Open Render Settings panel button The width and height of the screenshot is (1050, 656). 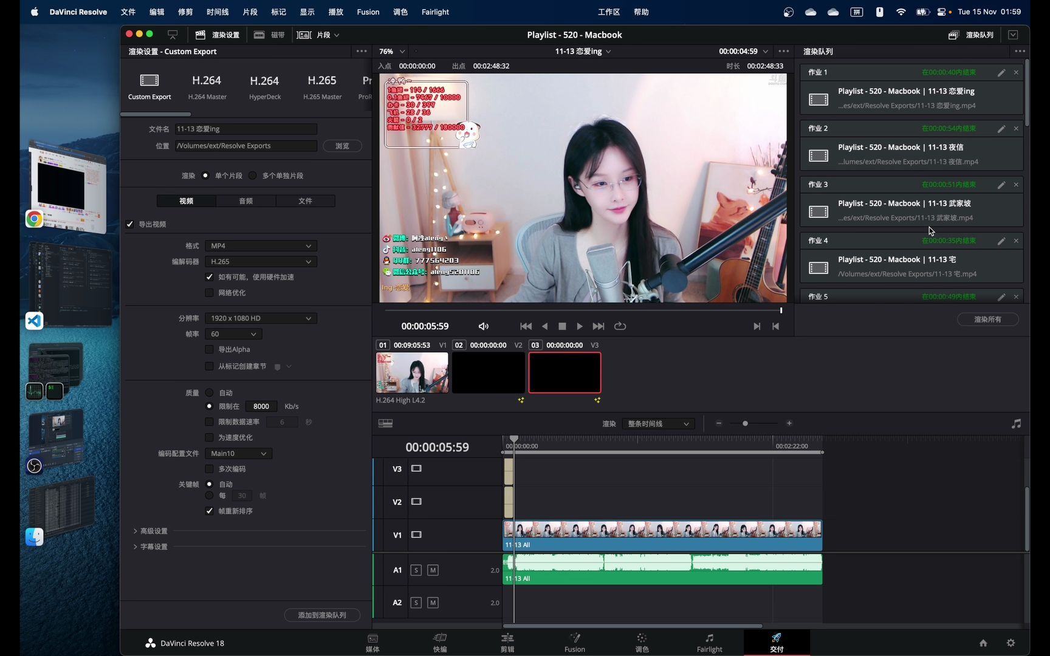(218, 35)
